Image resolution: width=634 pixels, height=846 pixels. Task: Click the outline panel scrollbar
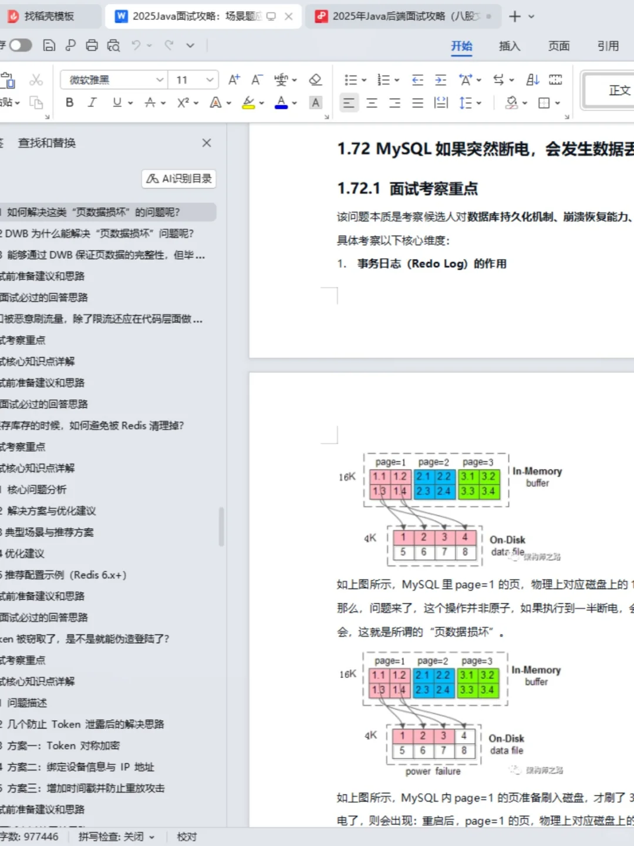(221, 526)
